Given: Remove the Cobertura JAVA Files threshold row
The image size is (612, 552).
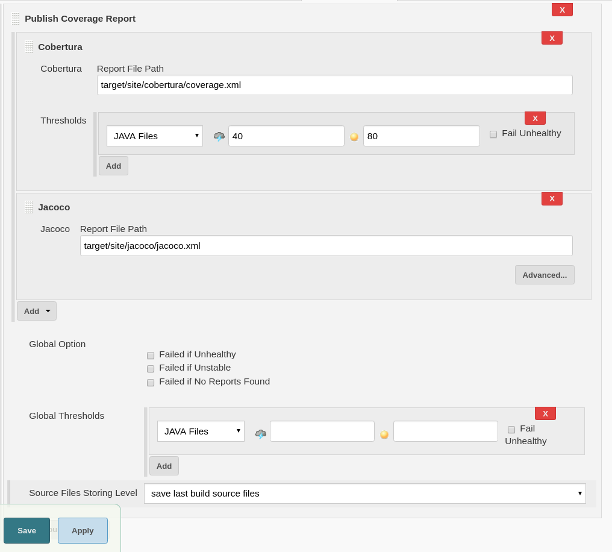Looking at the screenshot, I should [535, 118].
